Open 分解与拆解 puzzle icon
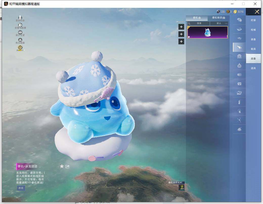 tap(20, 25)
